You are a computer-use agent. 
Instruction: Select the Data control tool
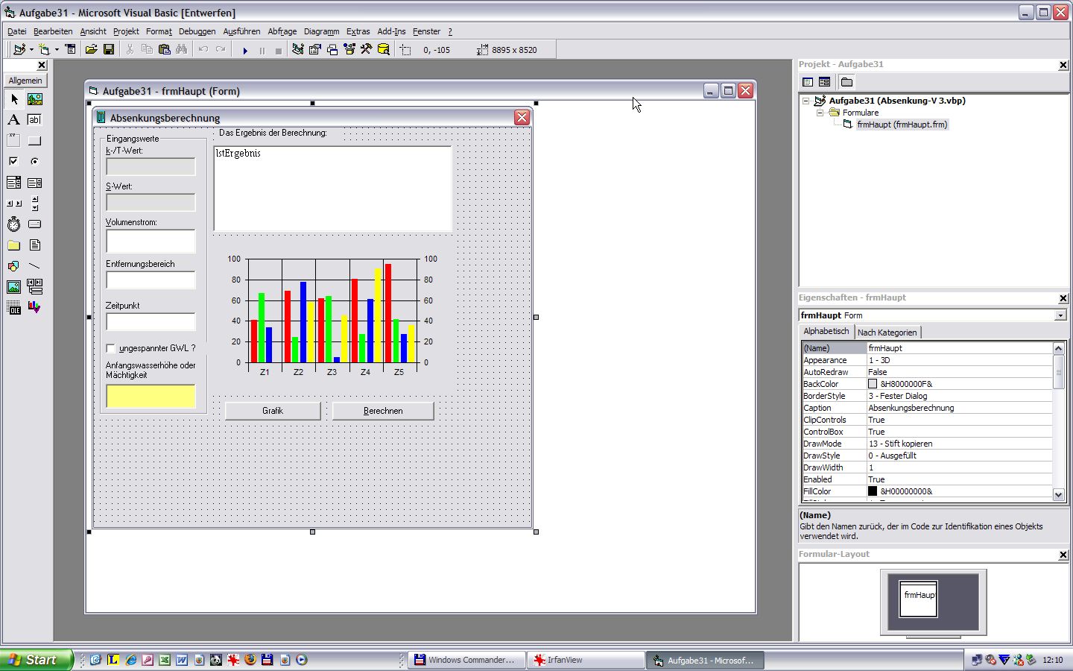tap(35, 287)
